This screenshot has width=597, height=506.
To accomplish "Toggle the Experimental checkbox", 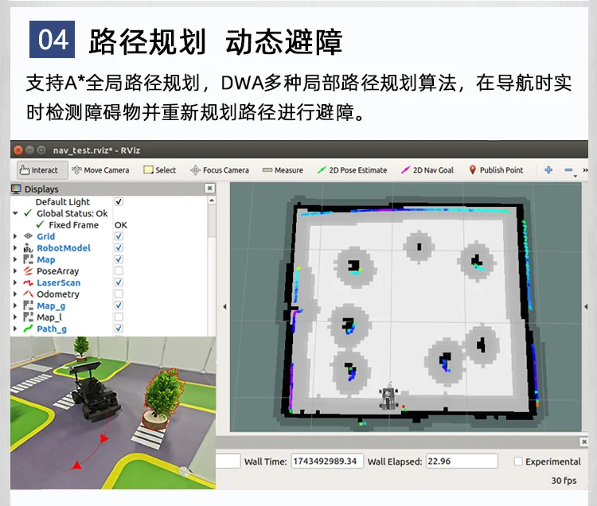I will tap(518, 461).
